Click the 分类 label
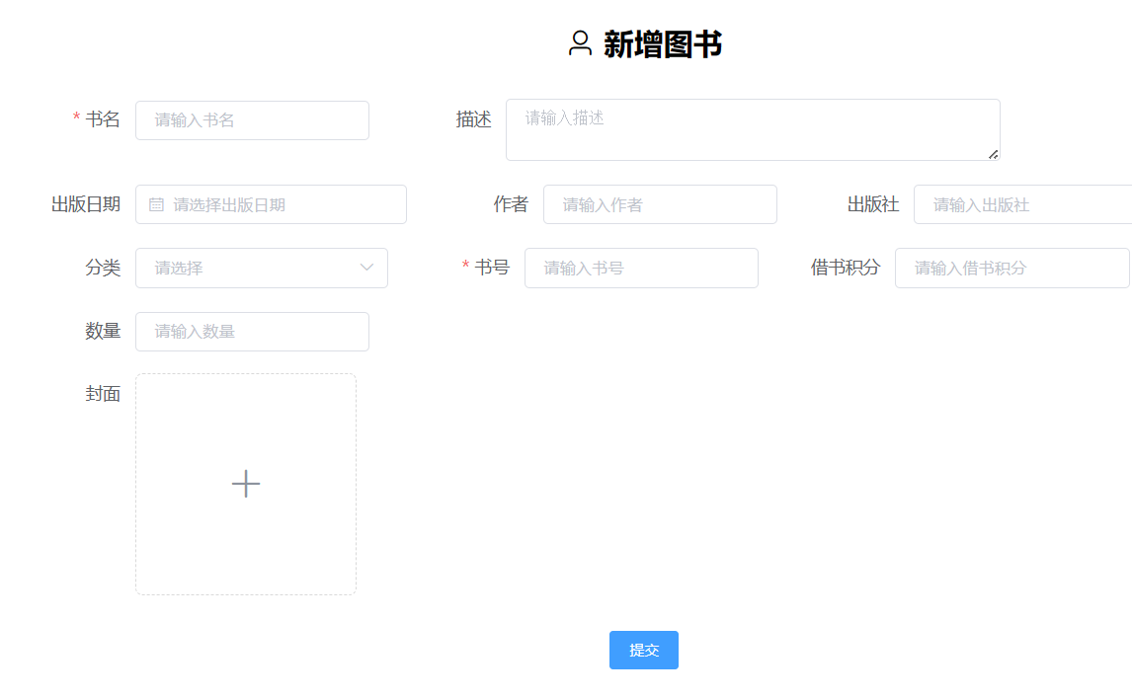This screenshot has width=1132, height=698. tap(103, 268)
